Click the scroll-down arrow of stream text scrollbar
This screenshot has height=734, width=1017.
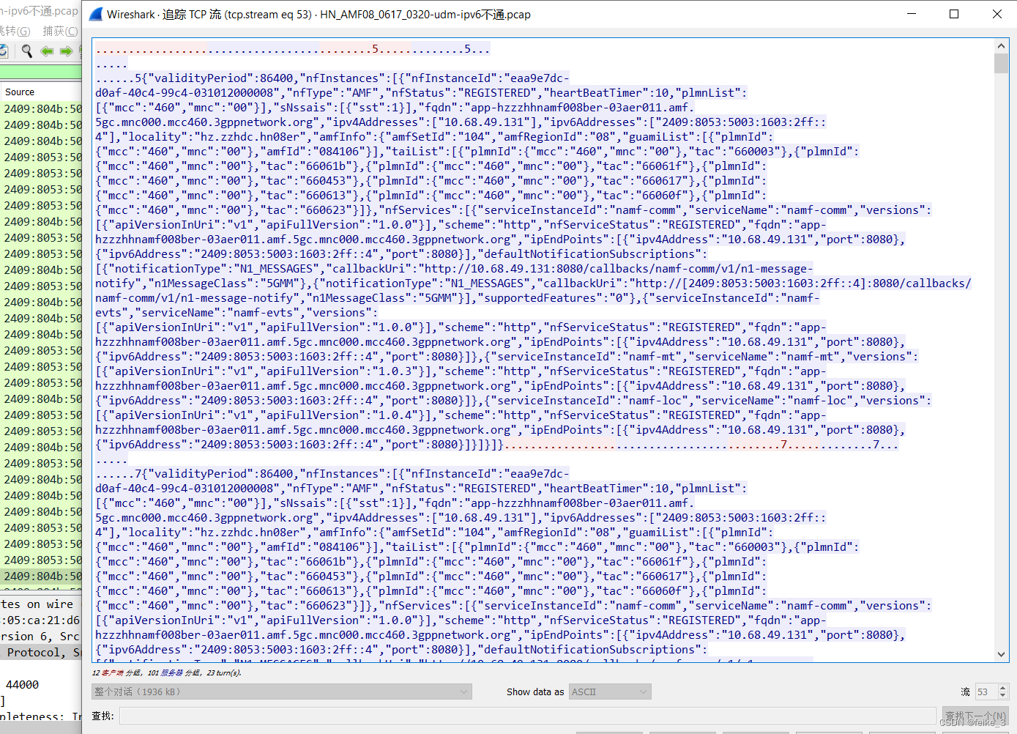pos(1001,654)
